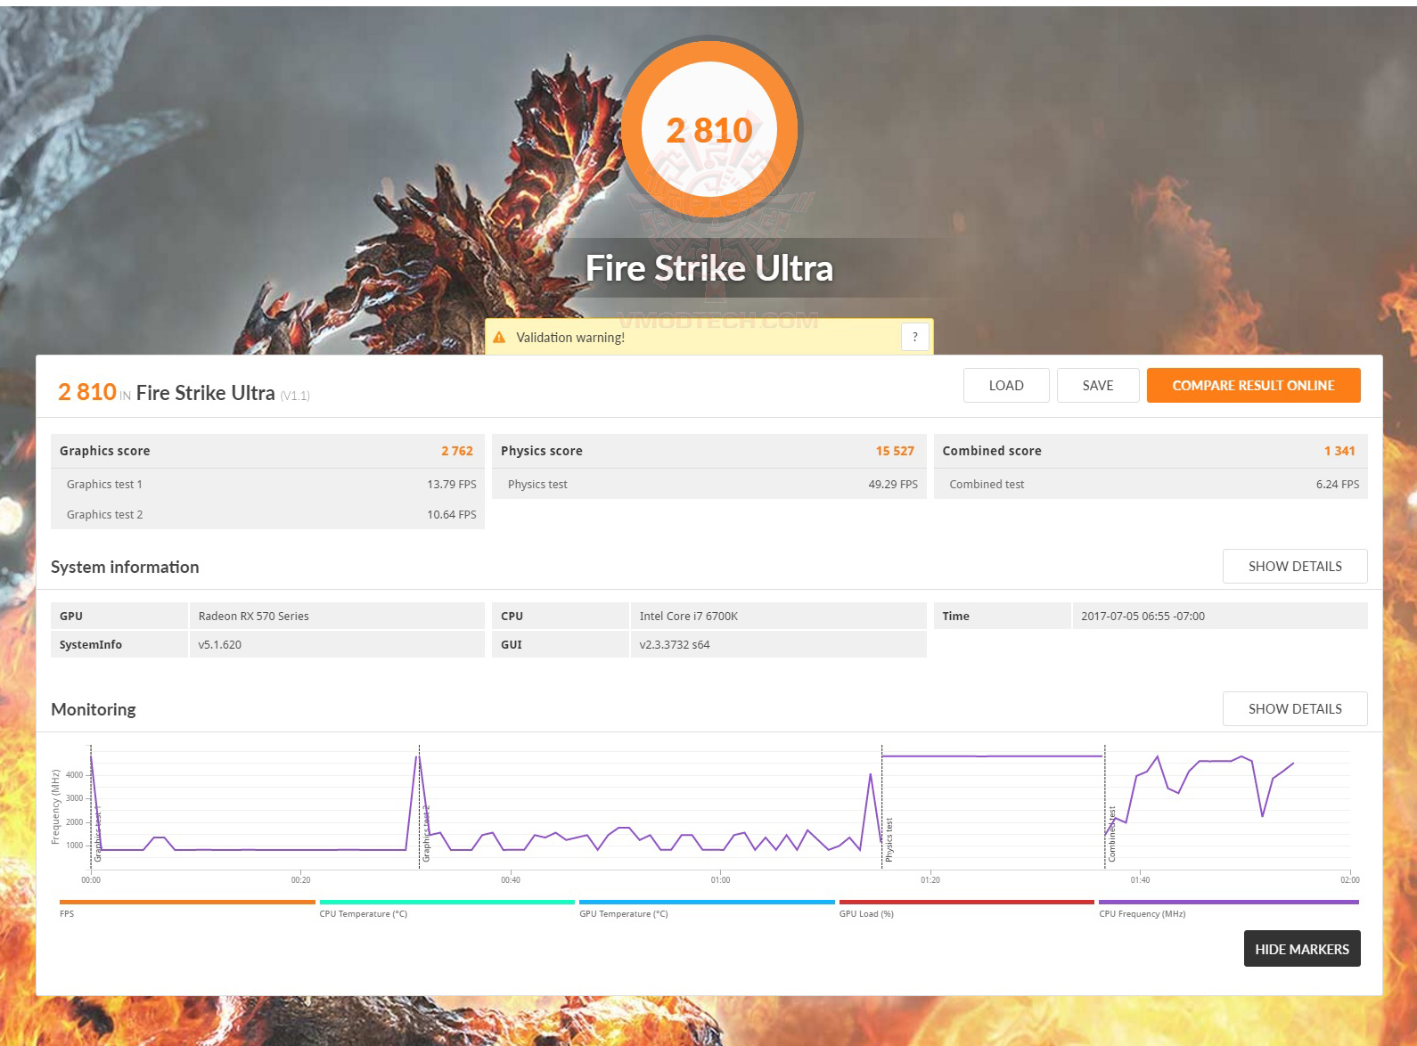Click the Graphics test 2 timeline marker
1417x1046 pixels.
pos(426,834)
